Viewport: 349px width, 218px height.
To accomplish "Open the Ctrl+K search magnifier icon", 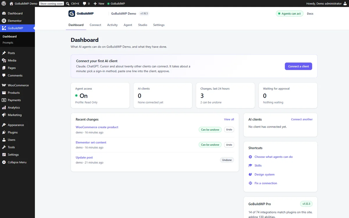I will coord(68,3).
